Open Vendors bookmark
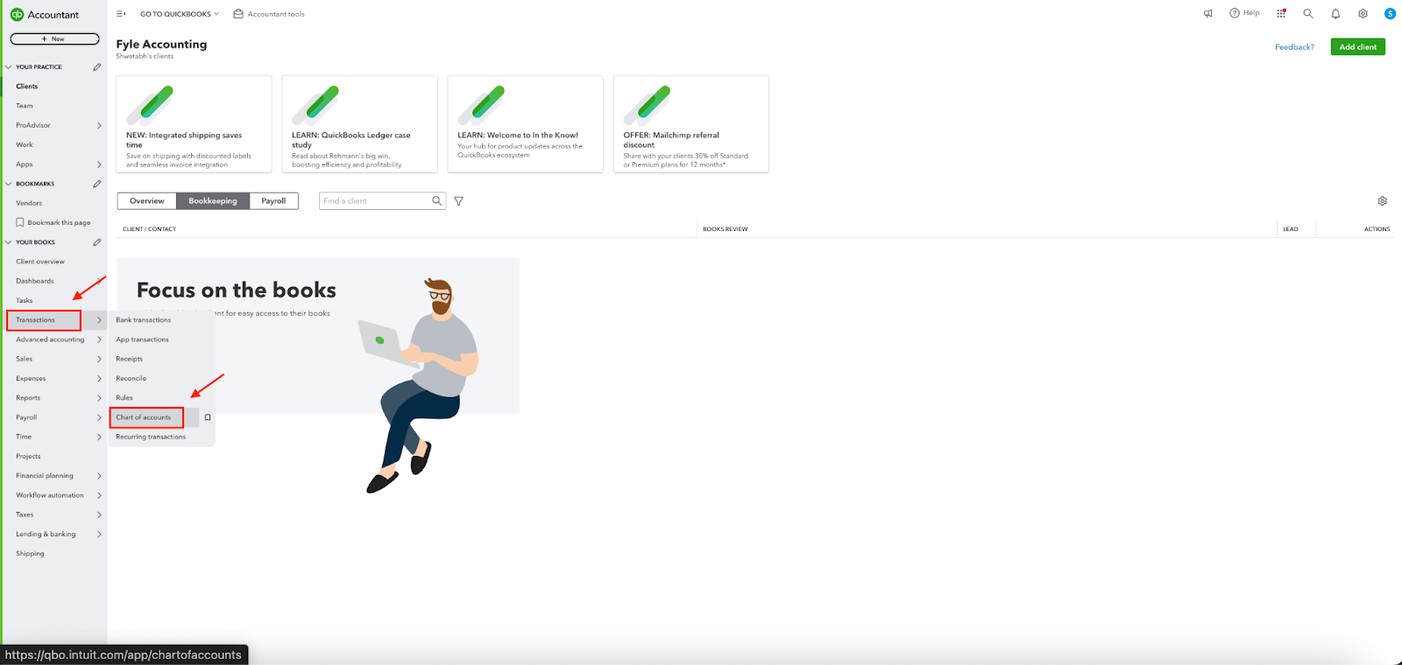 click(x=29, y=203)
